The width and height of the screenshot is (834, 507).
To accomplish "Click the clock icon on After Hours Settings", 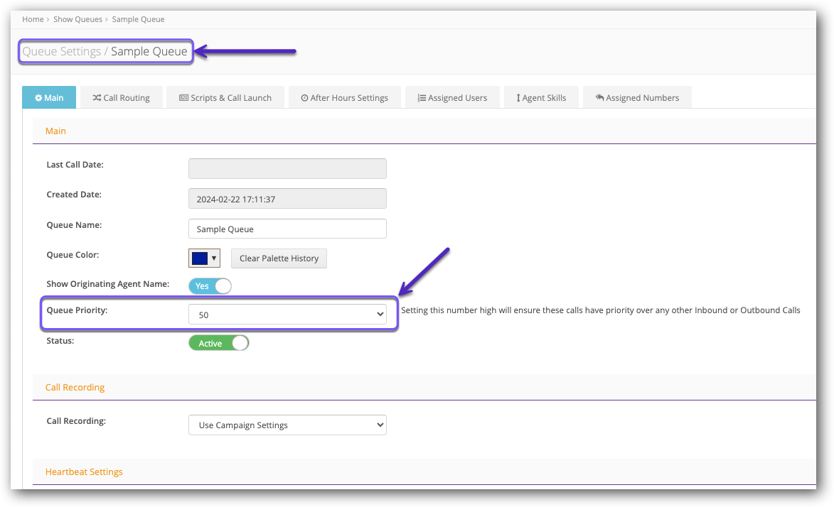I will [304, 98].
